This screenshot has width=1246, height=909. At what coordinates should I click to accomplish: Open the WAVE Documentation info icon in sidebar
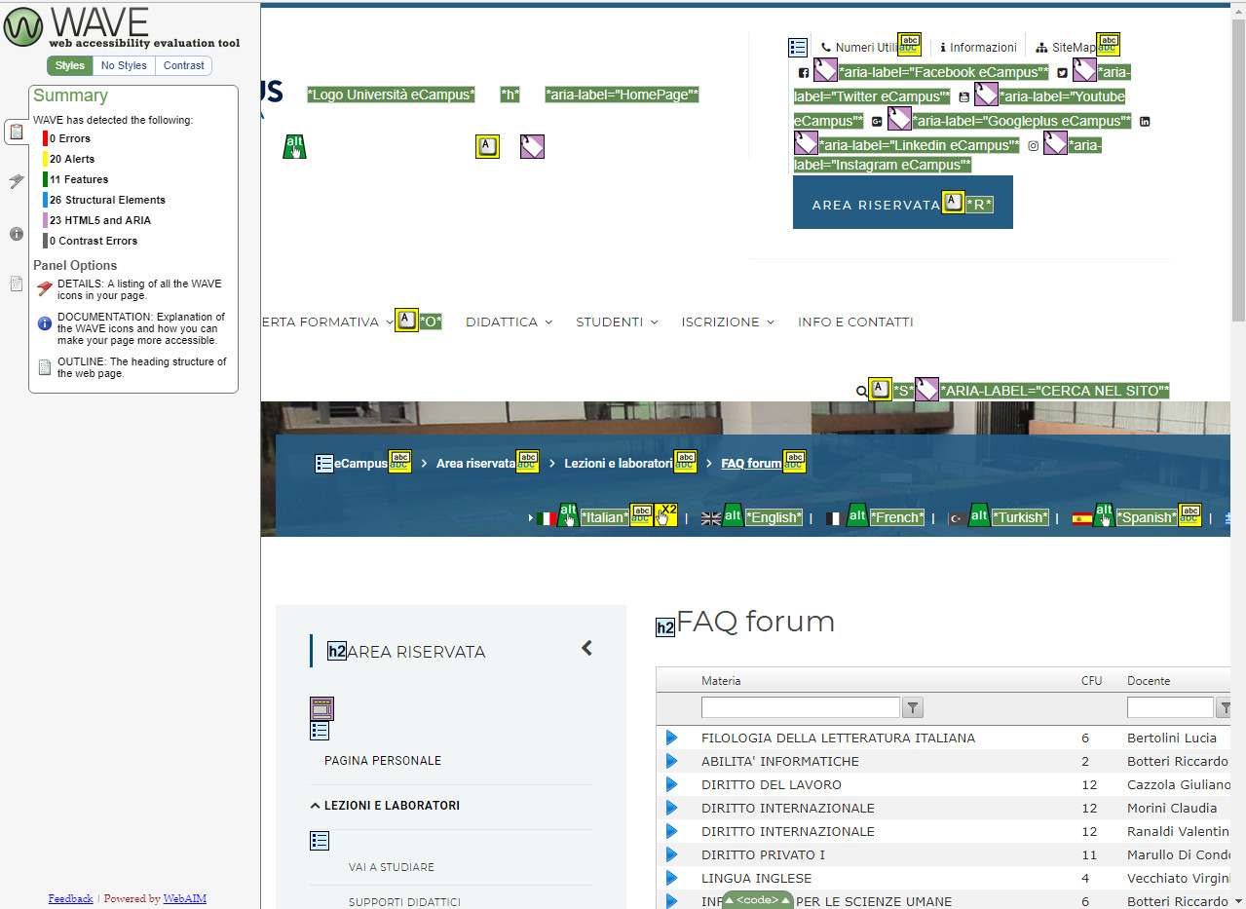[17, 233]
